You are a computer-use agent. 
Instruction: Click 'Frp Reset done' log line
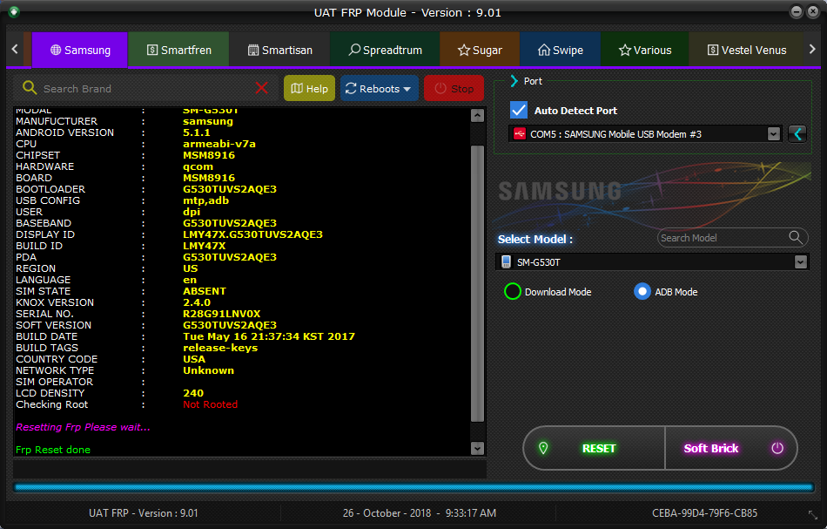(53, 450)
